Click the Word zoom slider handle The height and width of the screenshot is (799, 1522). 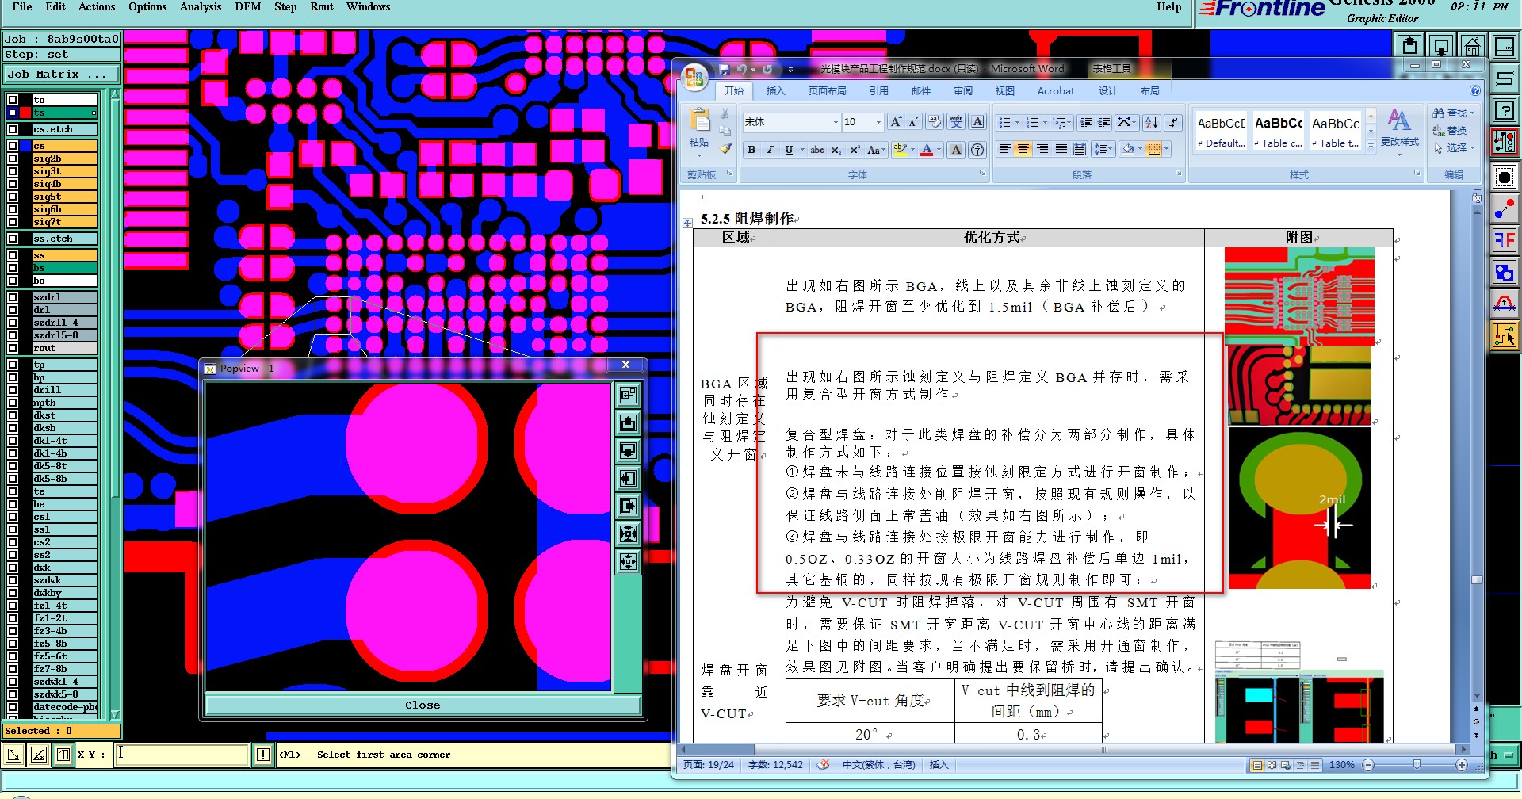pyautogui.click(x=1417, y=765)
